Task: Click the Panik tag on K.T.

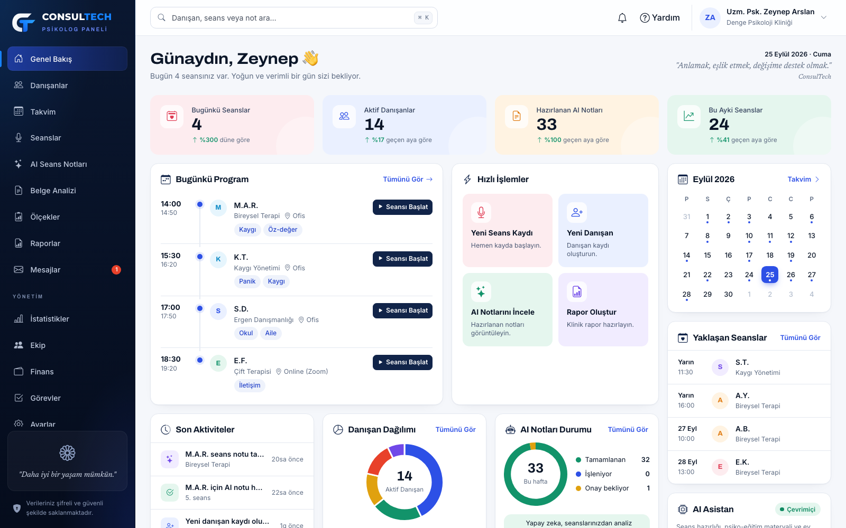Action: tap(247, 281)
